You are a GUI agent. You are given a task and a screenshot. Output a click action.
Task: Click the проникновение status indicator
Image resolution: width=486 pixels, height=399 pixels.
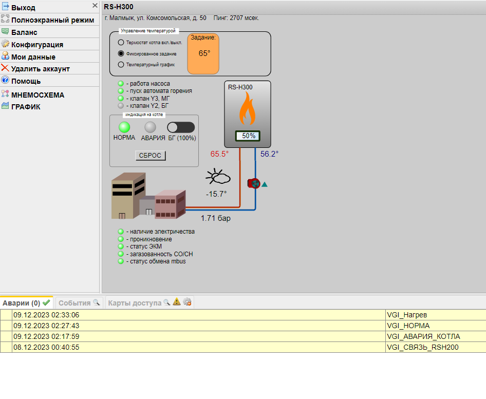point(121,239)
